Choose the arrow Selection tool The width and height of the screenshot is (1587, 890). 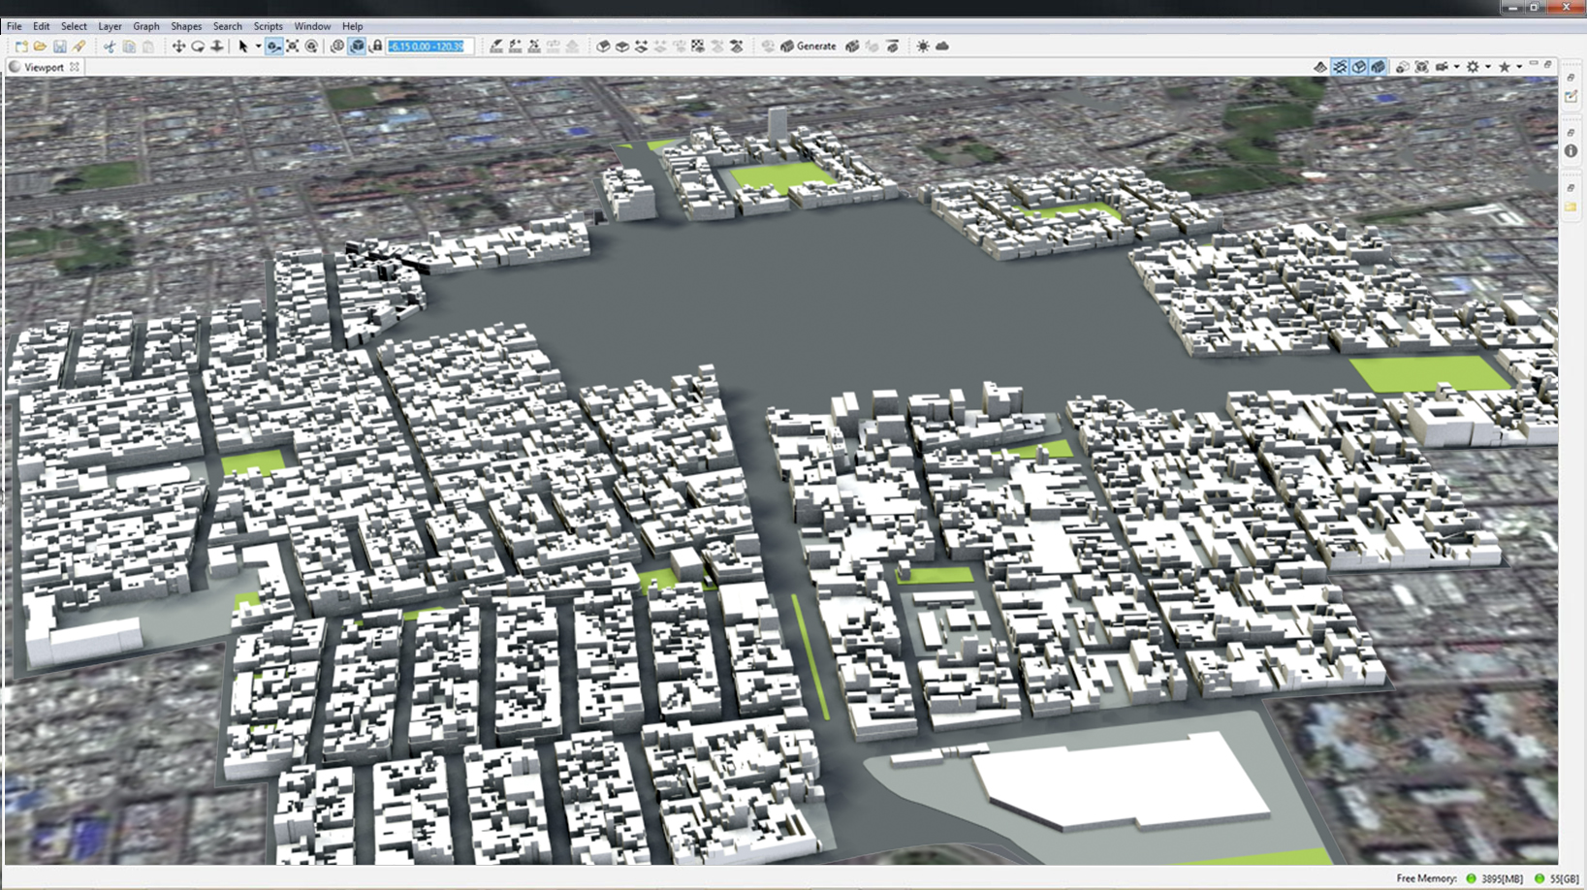[243, 47]
